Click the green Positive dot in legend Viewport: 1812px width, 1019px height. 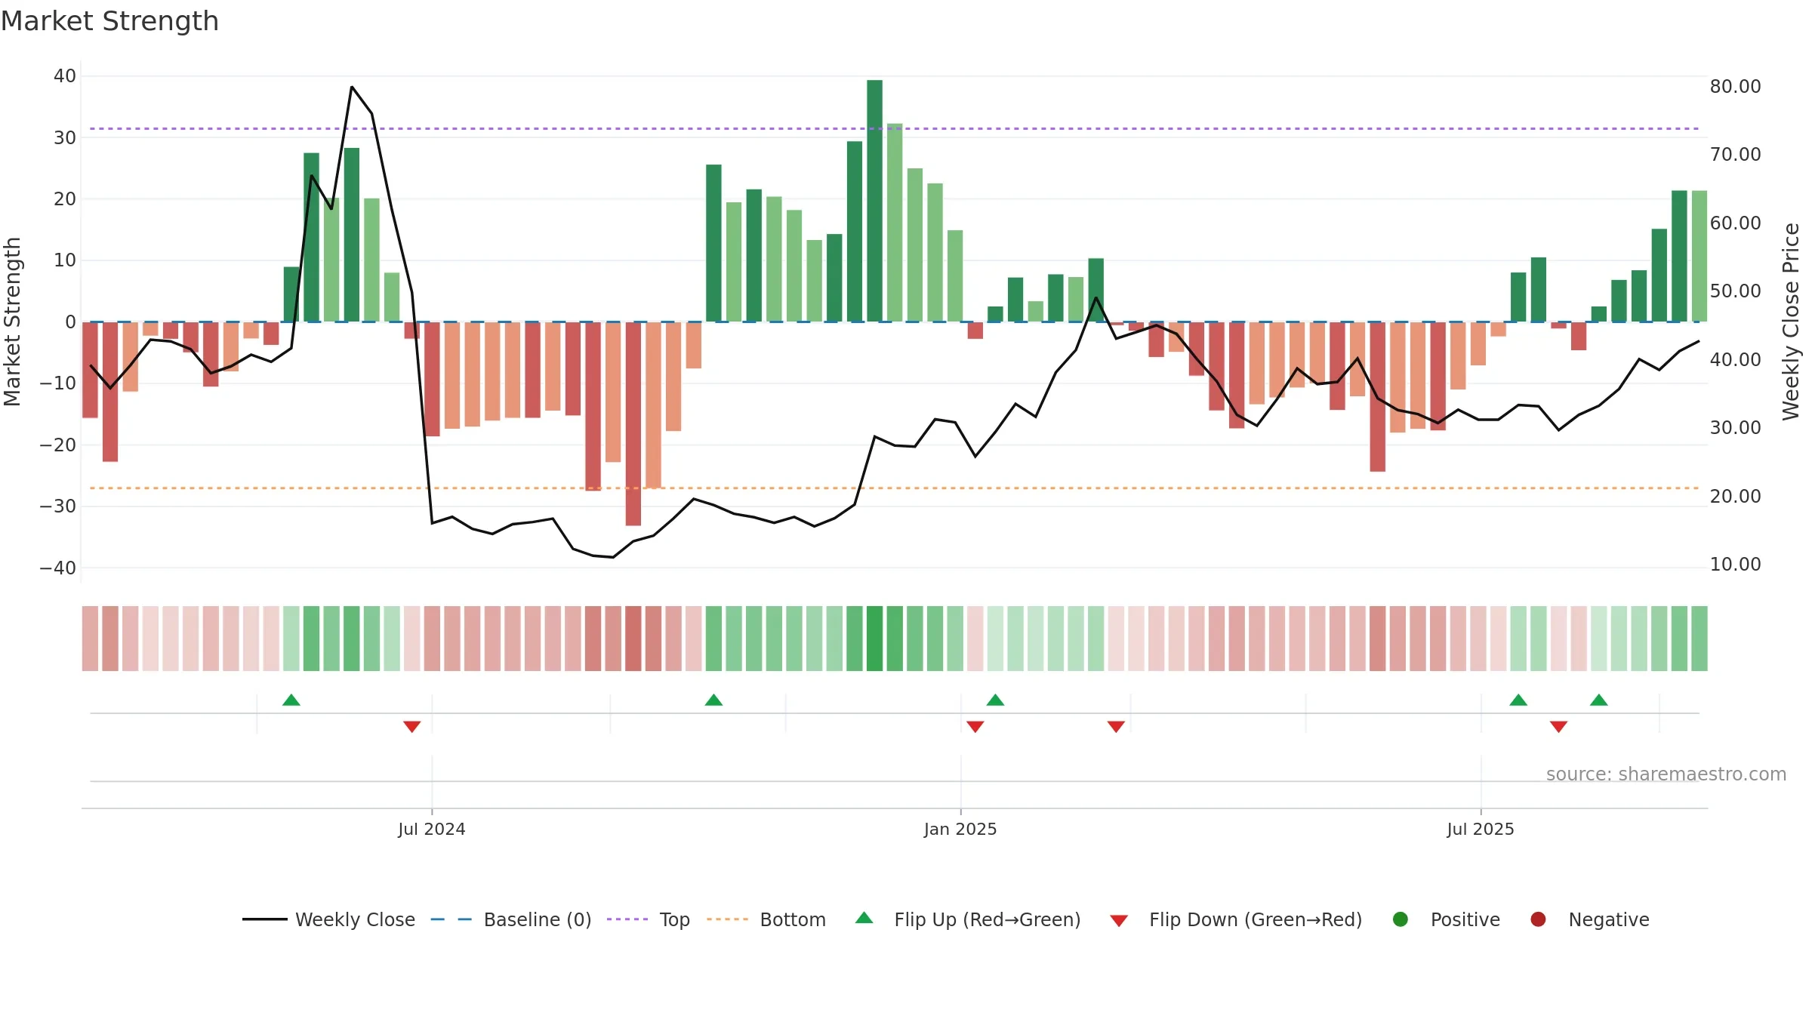[x=1400, y=919]
